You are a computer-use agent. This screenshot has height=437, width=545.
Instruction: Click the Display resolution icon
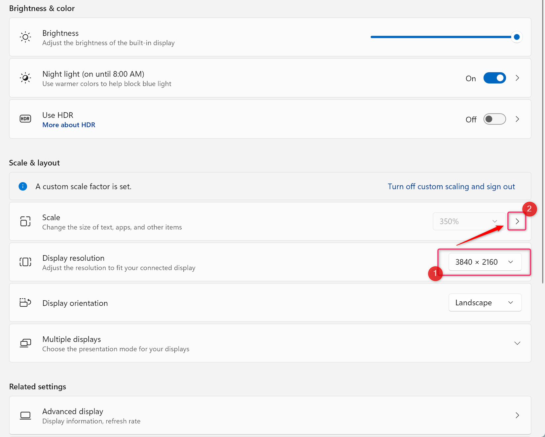[x=25, y=262]
